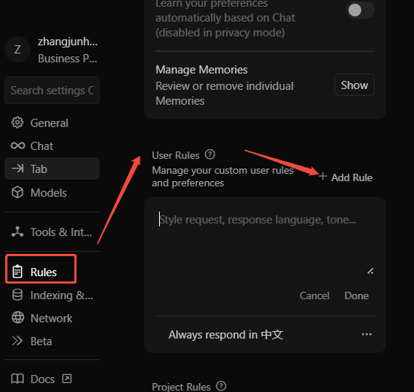Click Add Rule button
The width and height of the screenshot is (414, 392).
(346, 177)
